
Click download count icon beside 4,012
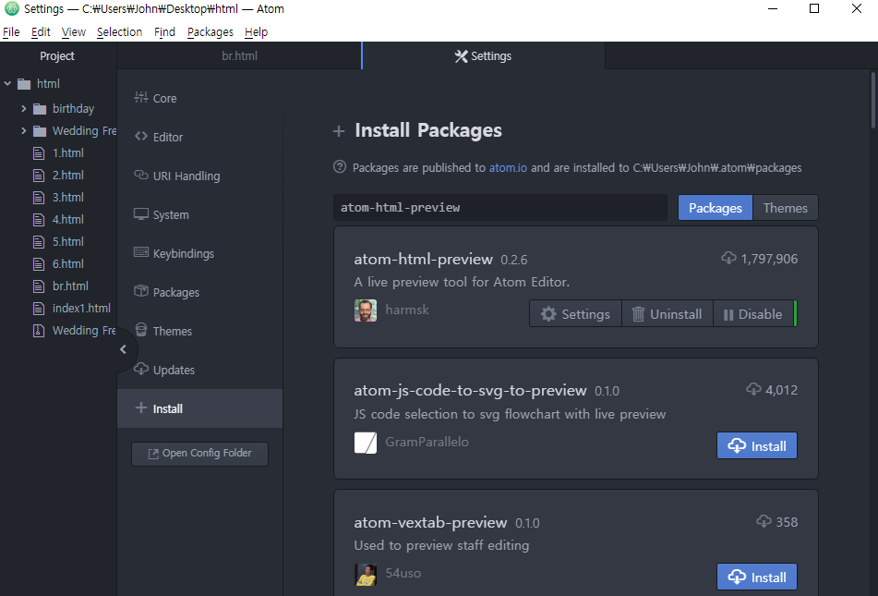coord(753,389)
